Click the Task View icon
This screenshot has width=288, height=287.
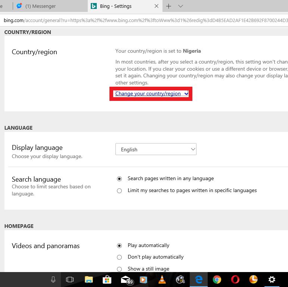point(70,280)
